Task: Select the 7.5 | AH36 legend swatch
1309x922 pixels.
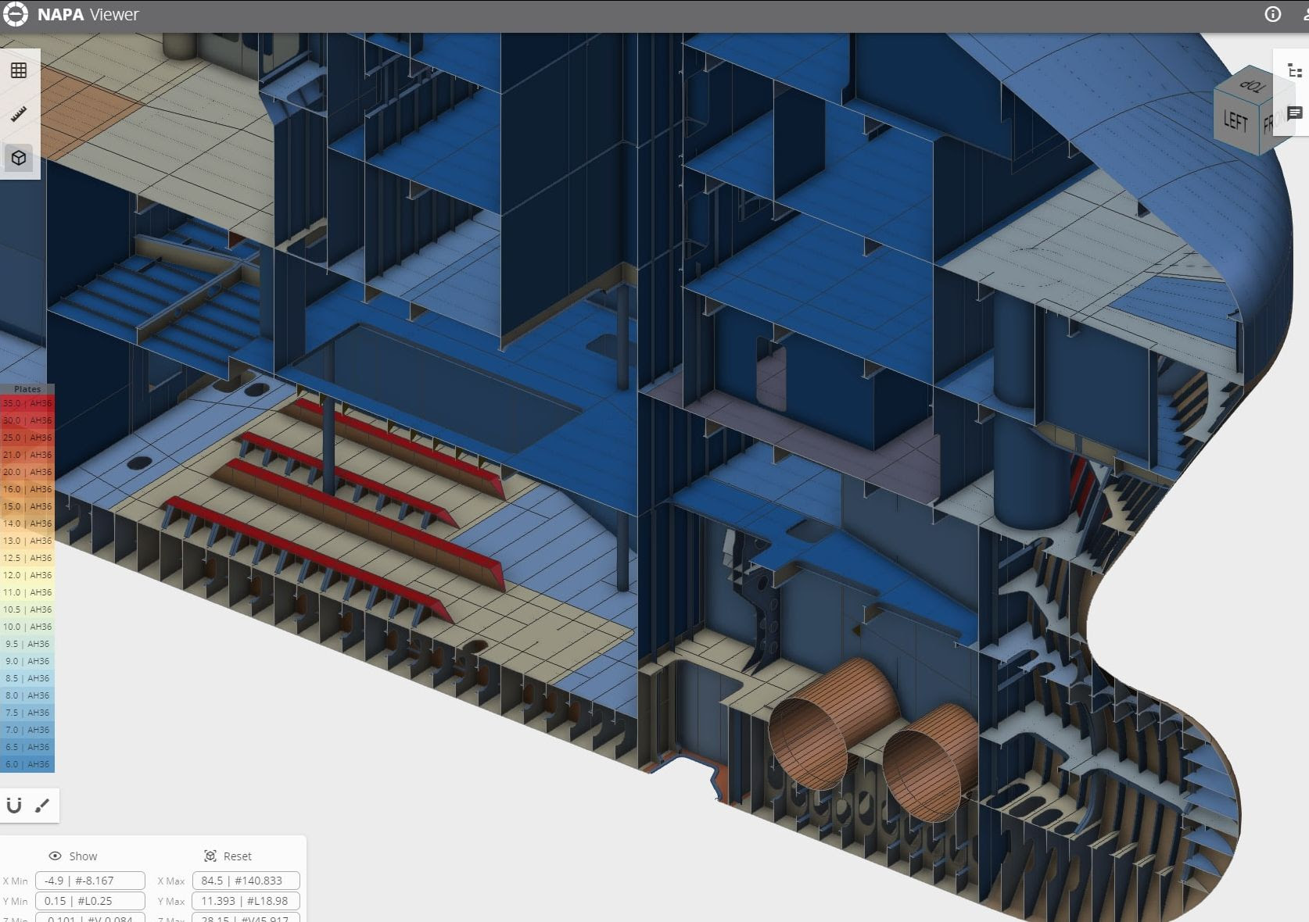Action: (x=27, y=713)
